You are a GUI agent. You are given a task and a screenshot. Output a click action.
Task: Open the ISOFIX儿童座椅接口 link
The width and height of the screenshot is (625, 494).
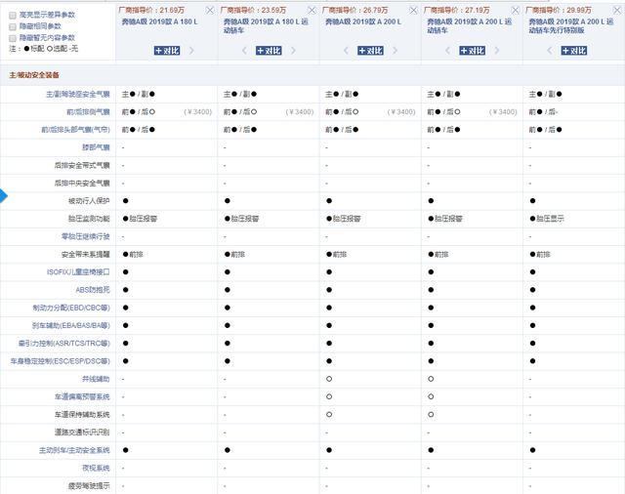coord(78,272)
